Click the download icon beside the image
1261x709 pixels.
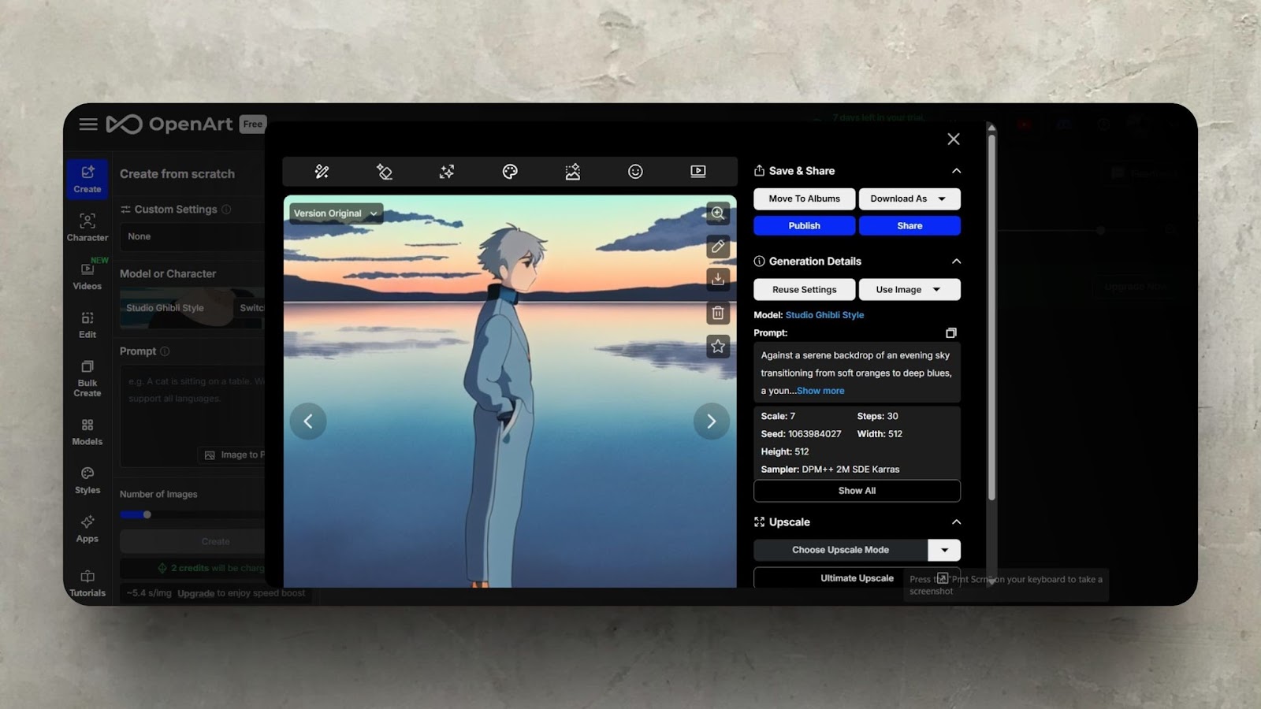(718, 280)
